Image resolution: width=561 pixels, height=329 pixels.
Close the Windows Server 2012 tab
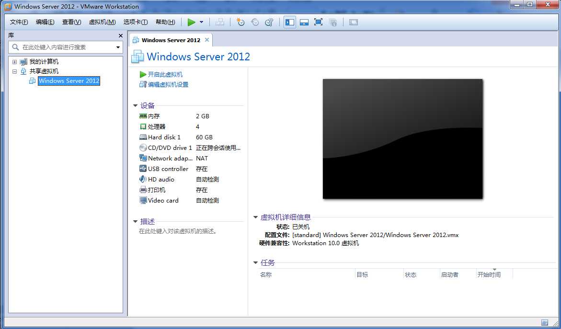tap(207, 40)
